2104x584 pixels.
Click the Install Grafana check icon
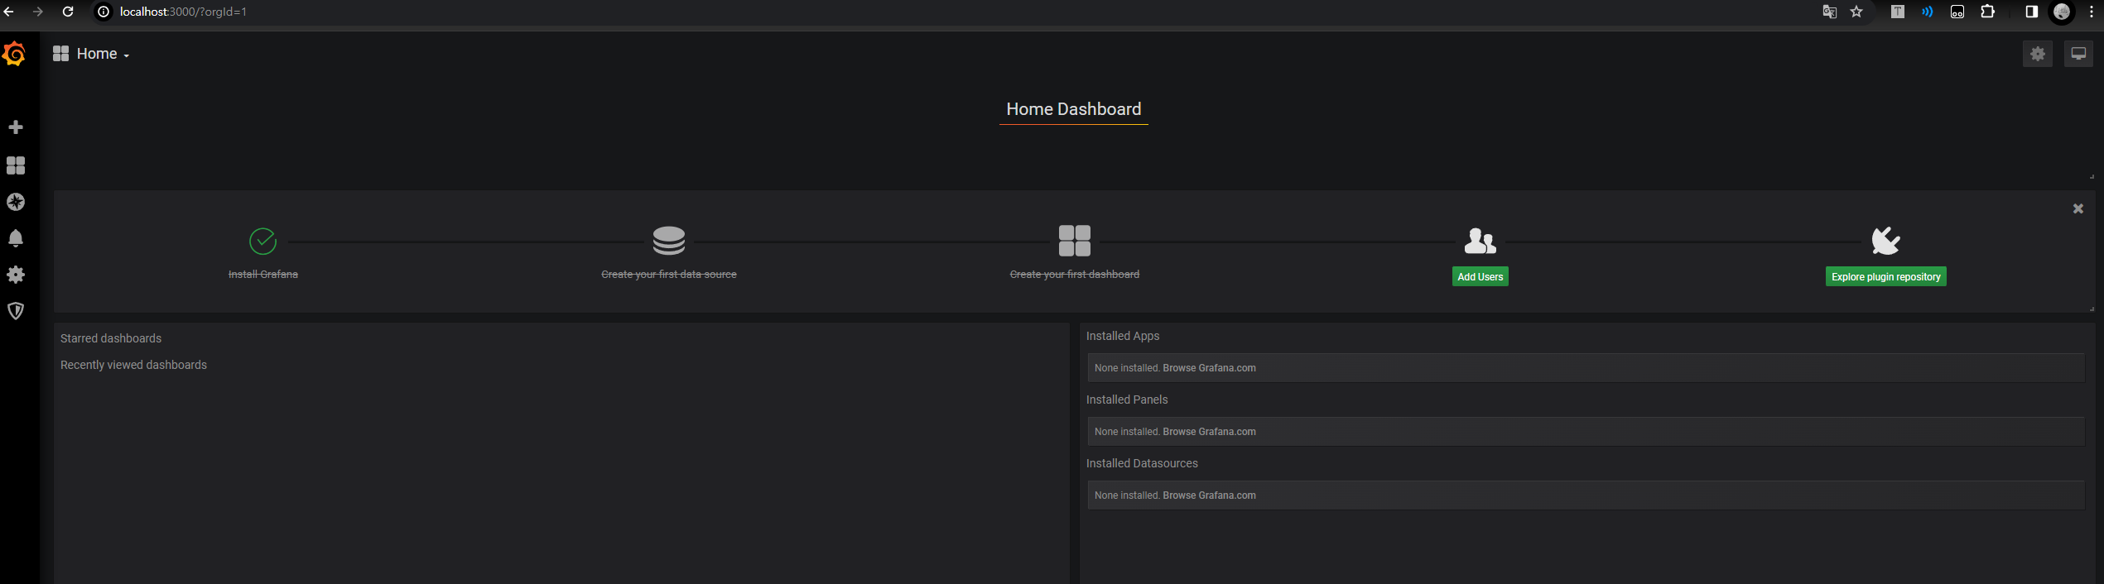[263, 242]
